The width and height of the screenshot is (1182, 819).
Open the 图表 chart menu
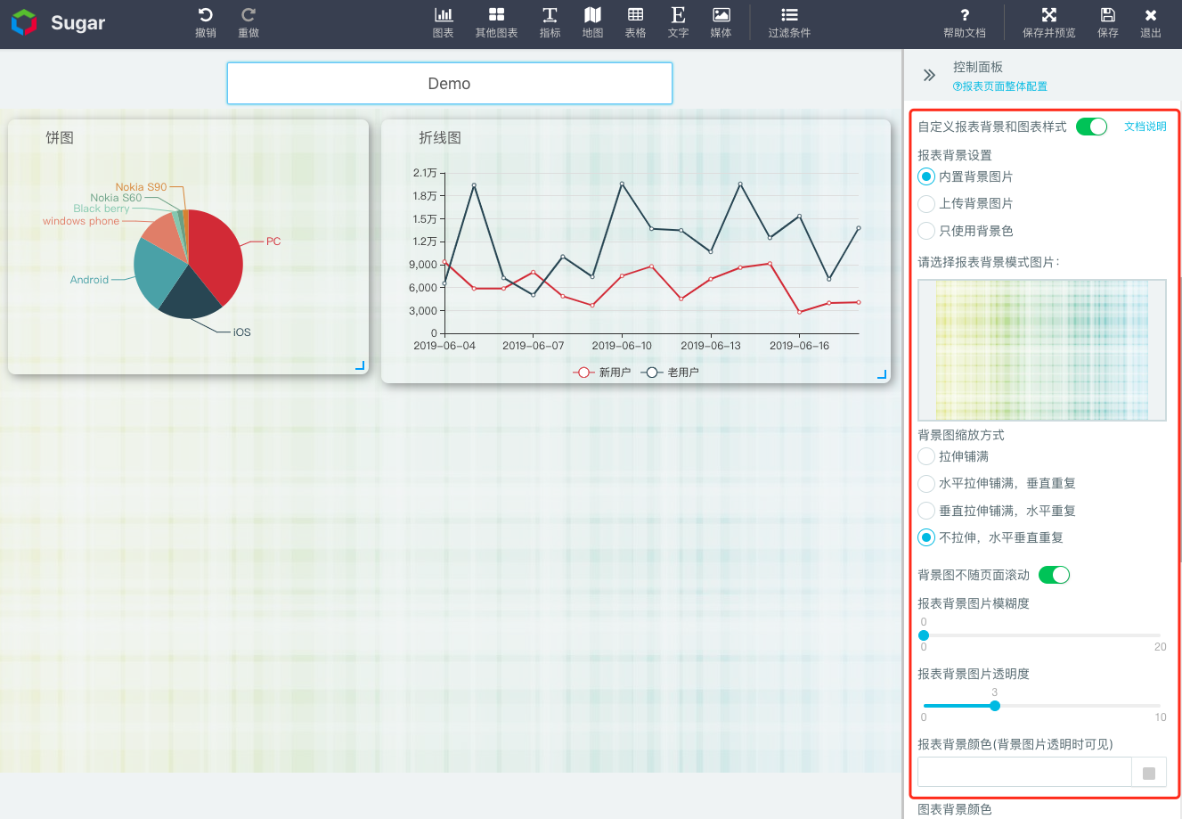point(443,23)
